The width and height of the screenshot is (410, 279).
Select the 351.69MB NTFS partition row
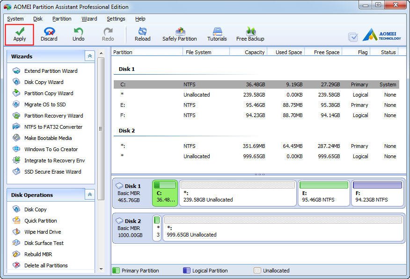coord(256,146)
